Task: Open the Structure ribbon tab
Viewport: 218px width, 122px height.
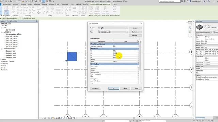Action: click(x=16, y=4)
